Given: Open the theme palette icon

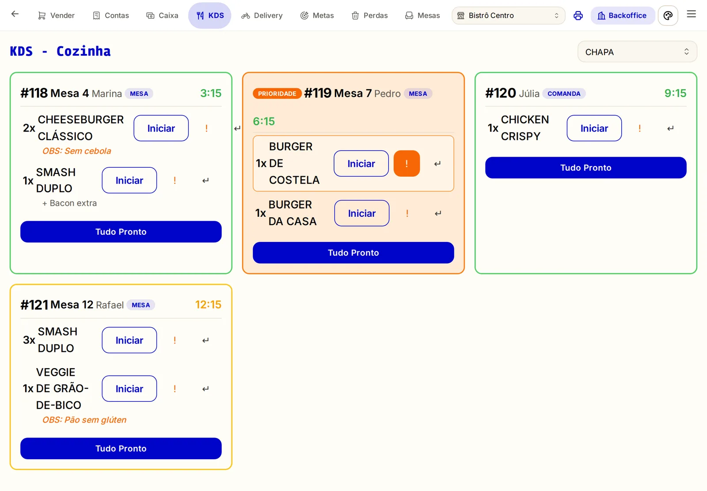Looking at the screenshot, I should pyautogui.click(x=668, y=16).
